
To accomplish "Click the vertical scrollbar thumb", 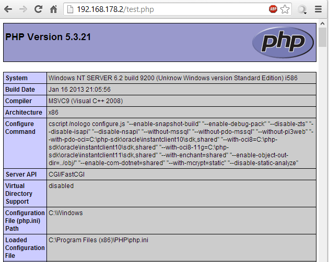I will pyautogui.click(x=322, y=37).
